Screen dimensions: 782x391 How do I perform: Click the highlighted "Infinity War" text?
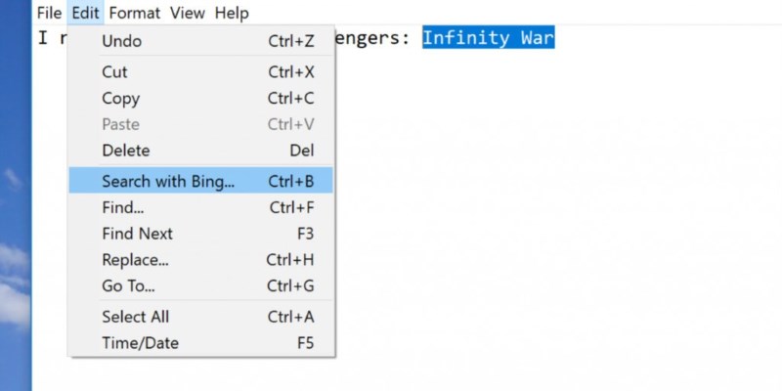coord(488,39)
